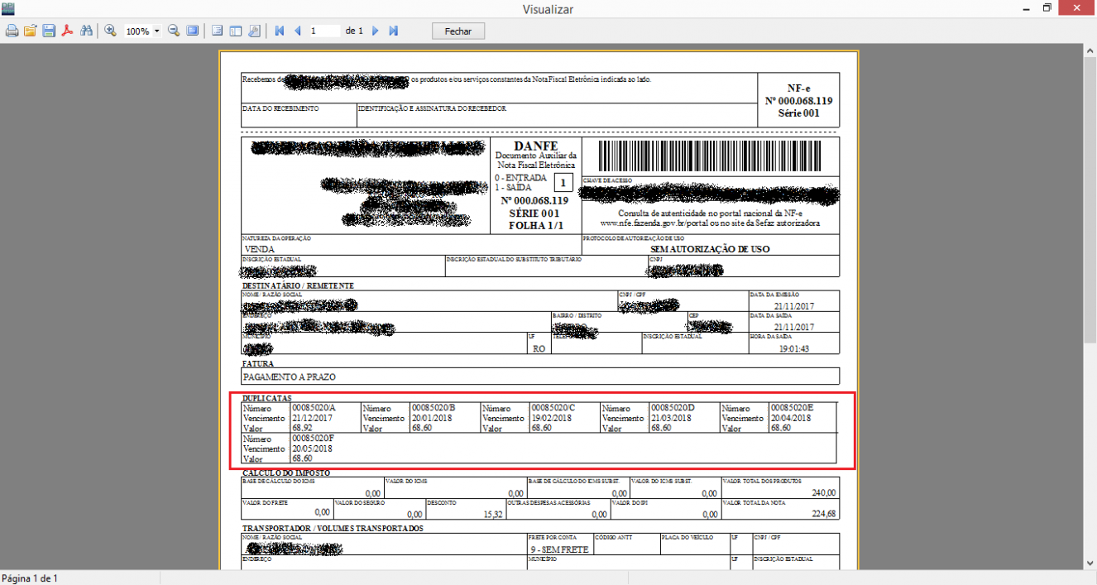Click the Visualizar window app icon
1097x585 pixels.
click(x=8, y=8)
